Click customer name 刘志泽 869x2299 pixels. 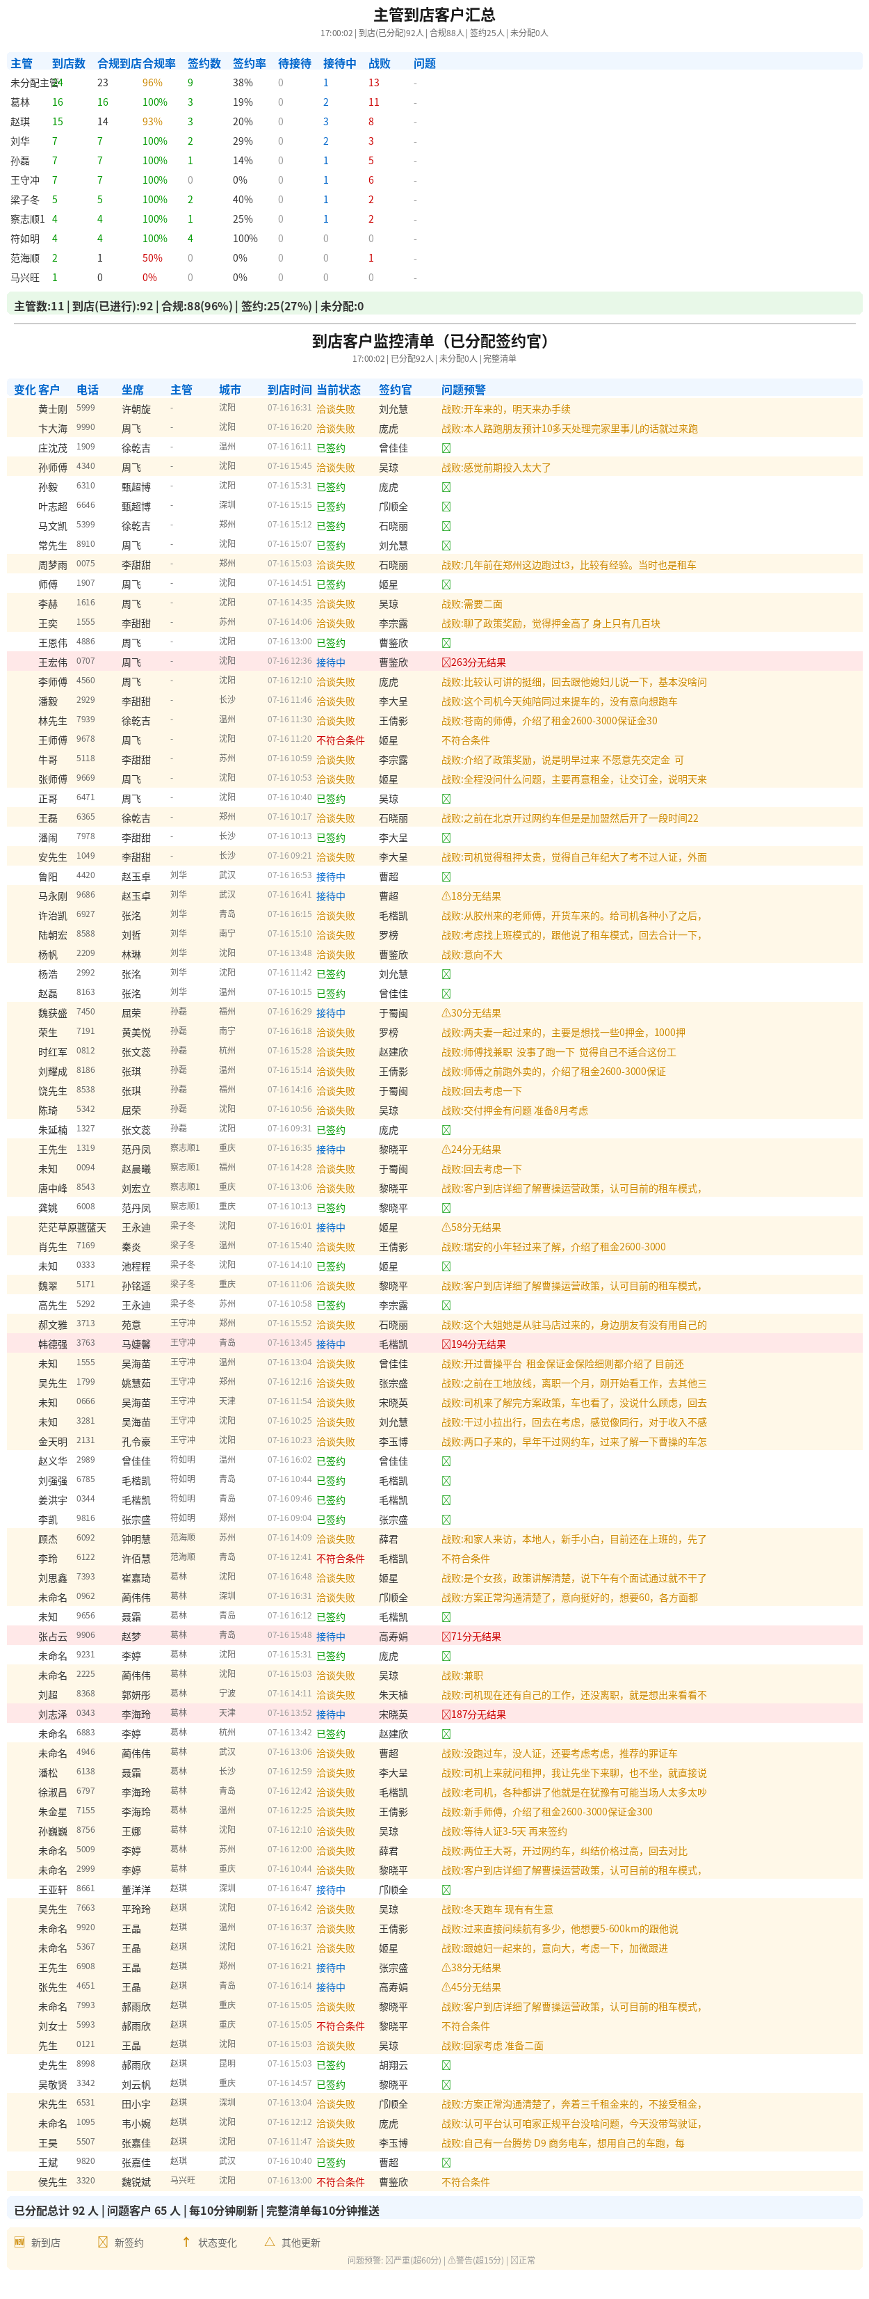(x=53, y=1715)
